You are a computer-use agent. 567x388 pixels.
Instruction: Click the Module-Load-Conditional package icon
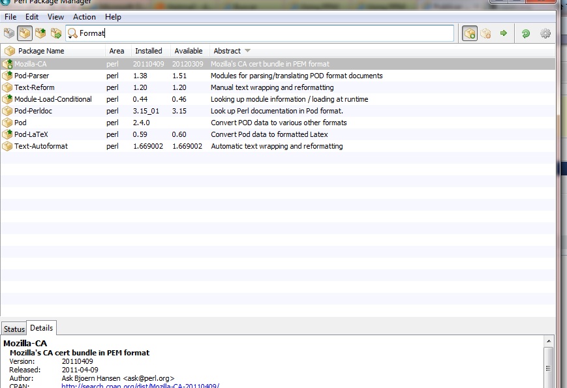(x=7, y=99)
